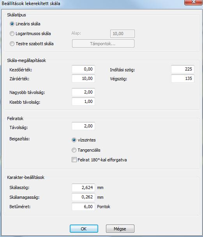Enable Felirat 180°-kal elforgatva checkbox
The image size is (203, 237).
(x=74, y=160)
